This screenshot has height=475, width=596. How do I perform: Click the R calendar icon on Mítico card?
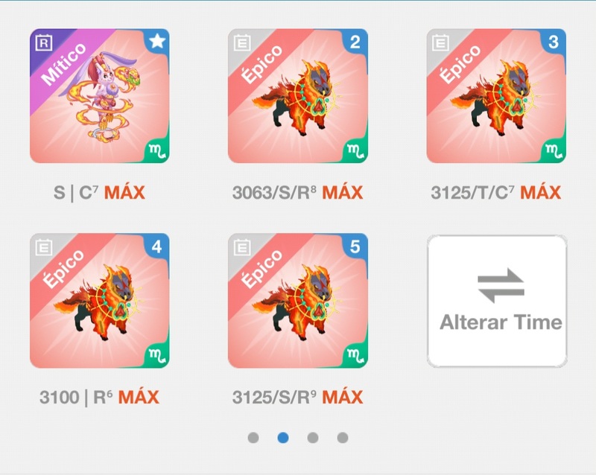tap(44, 42)
